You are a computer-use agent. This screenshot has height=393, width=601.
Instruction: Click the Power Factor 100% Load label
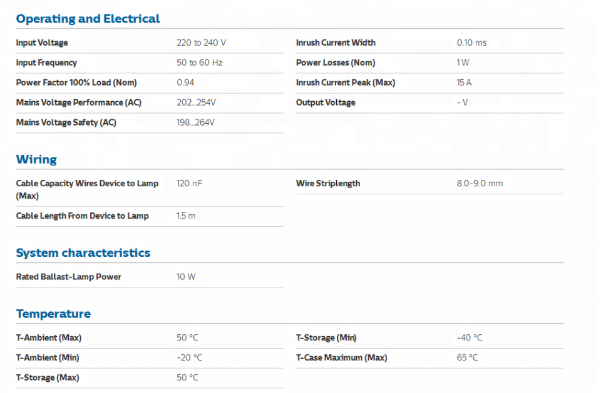click(76, 83)
